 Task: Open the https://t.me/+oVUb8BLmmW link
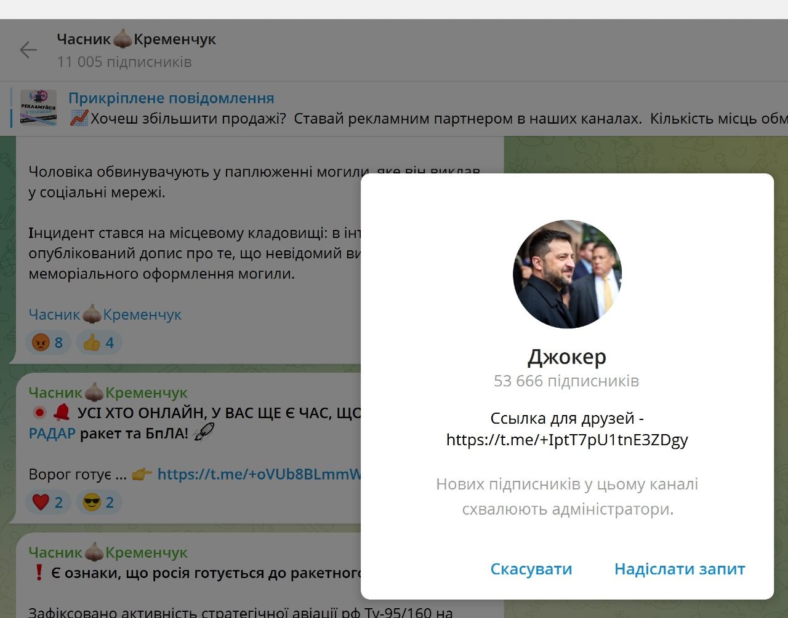(x=259, y=474)
